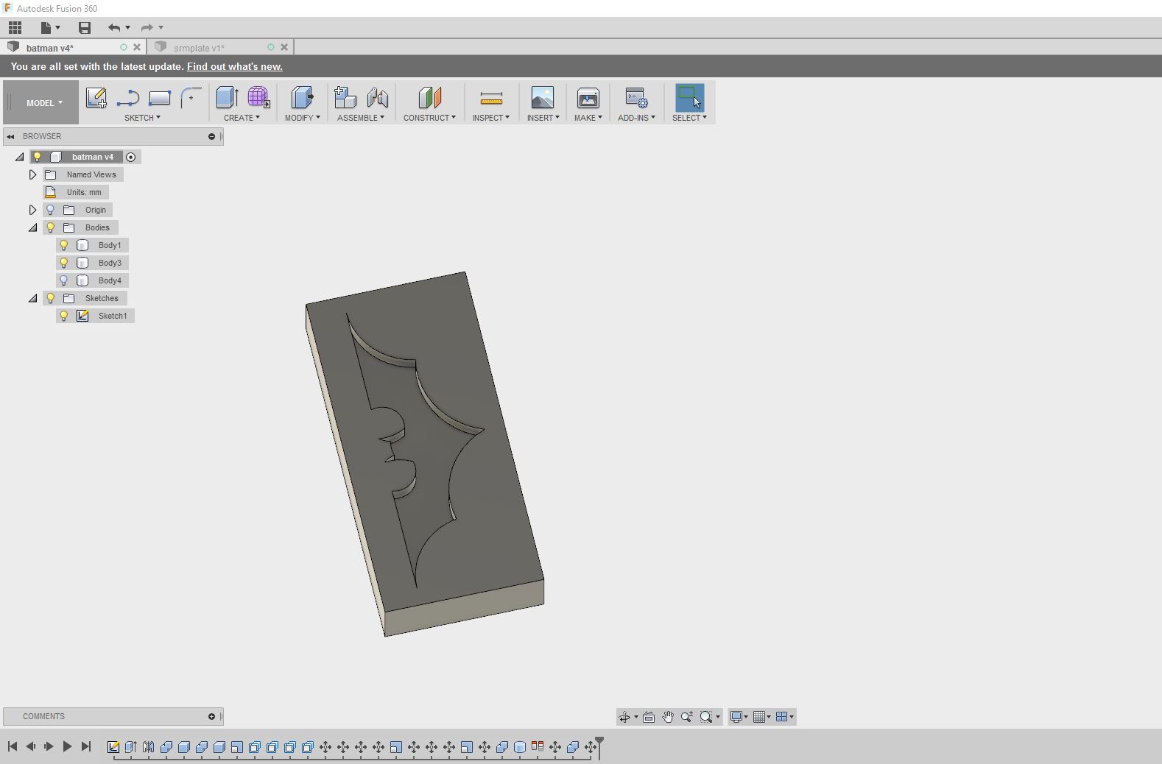Expand the Origin folder

click(32, 210)
